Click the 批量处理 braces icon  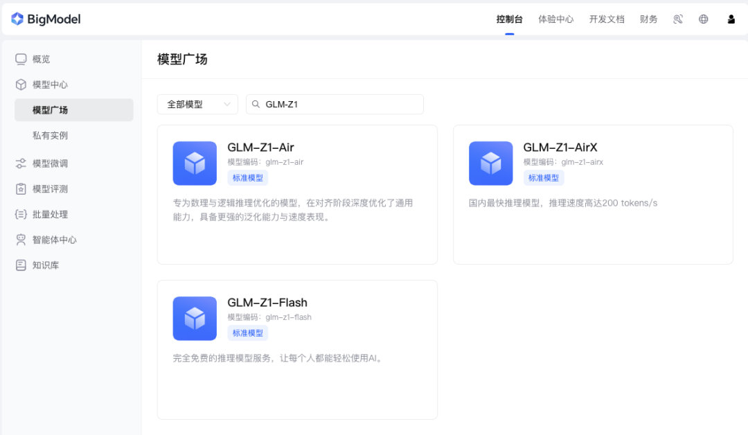[x=21, y=214]
